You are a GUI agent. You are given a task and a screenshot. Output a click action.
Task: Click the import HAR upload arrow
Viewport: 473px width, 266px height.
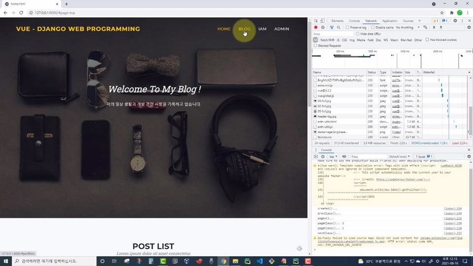pyautogui.click(x=434, y=28)
